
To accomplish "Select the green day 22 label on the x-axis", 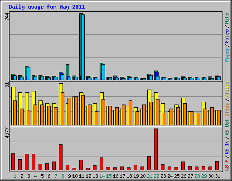I will coord(156,176).
